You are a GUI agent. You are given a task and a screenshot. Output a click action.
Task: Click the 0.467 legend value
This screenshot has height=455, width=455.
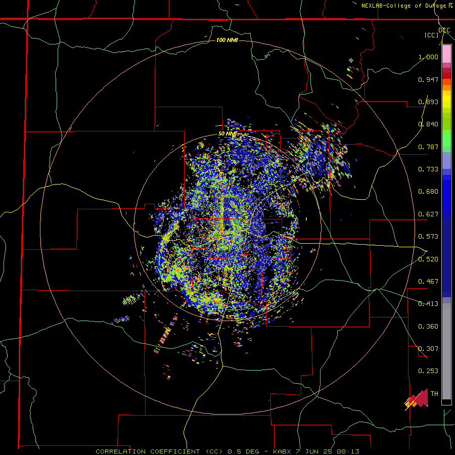tap(428, 281)
